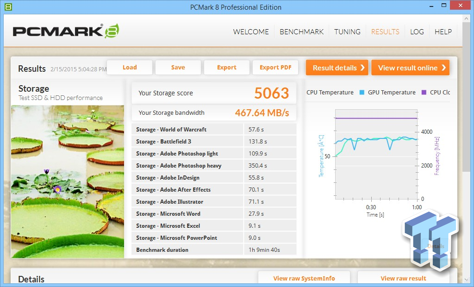474x287 pixels.
Task: Select the Storage - Battlefield 3 row
Action: [x=214, y=142]
